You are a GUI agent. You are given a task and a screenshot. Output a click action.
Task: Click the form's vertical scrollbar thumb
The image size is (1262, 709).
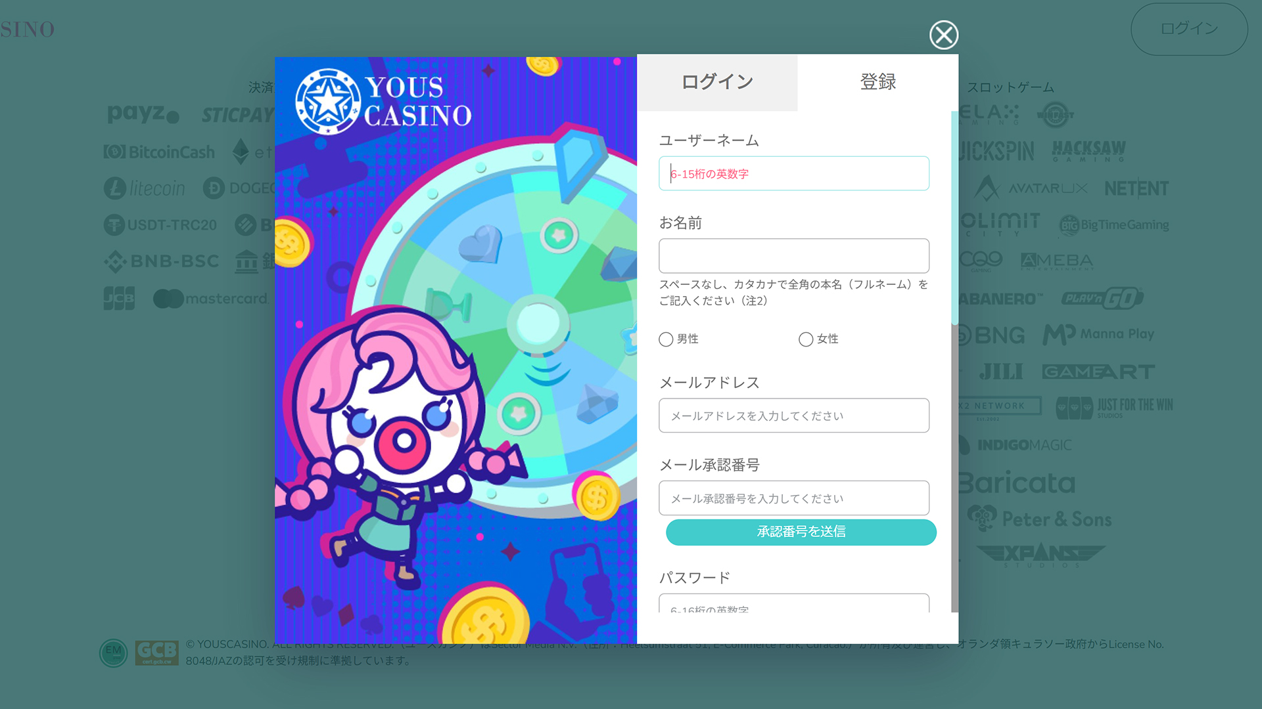click(954, 218)
